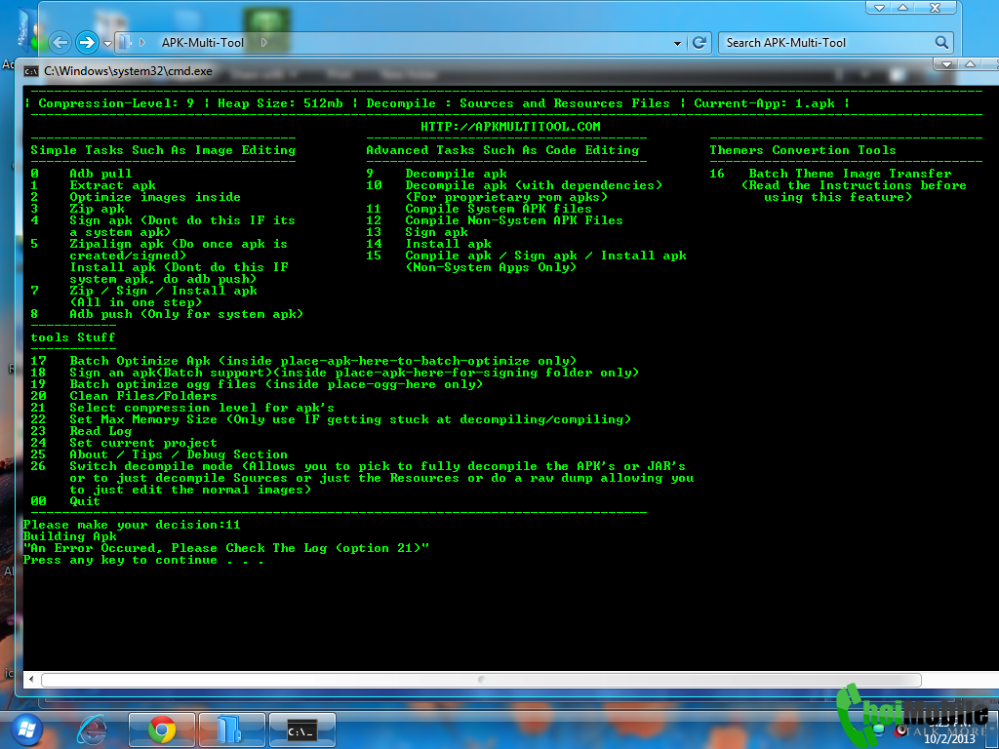
Task: Select the APK-Multi-Tool breadcrumb segment
Action: coord(203,43)
